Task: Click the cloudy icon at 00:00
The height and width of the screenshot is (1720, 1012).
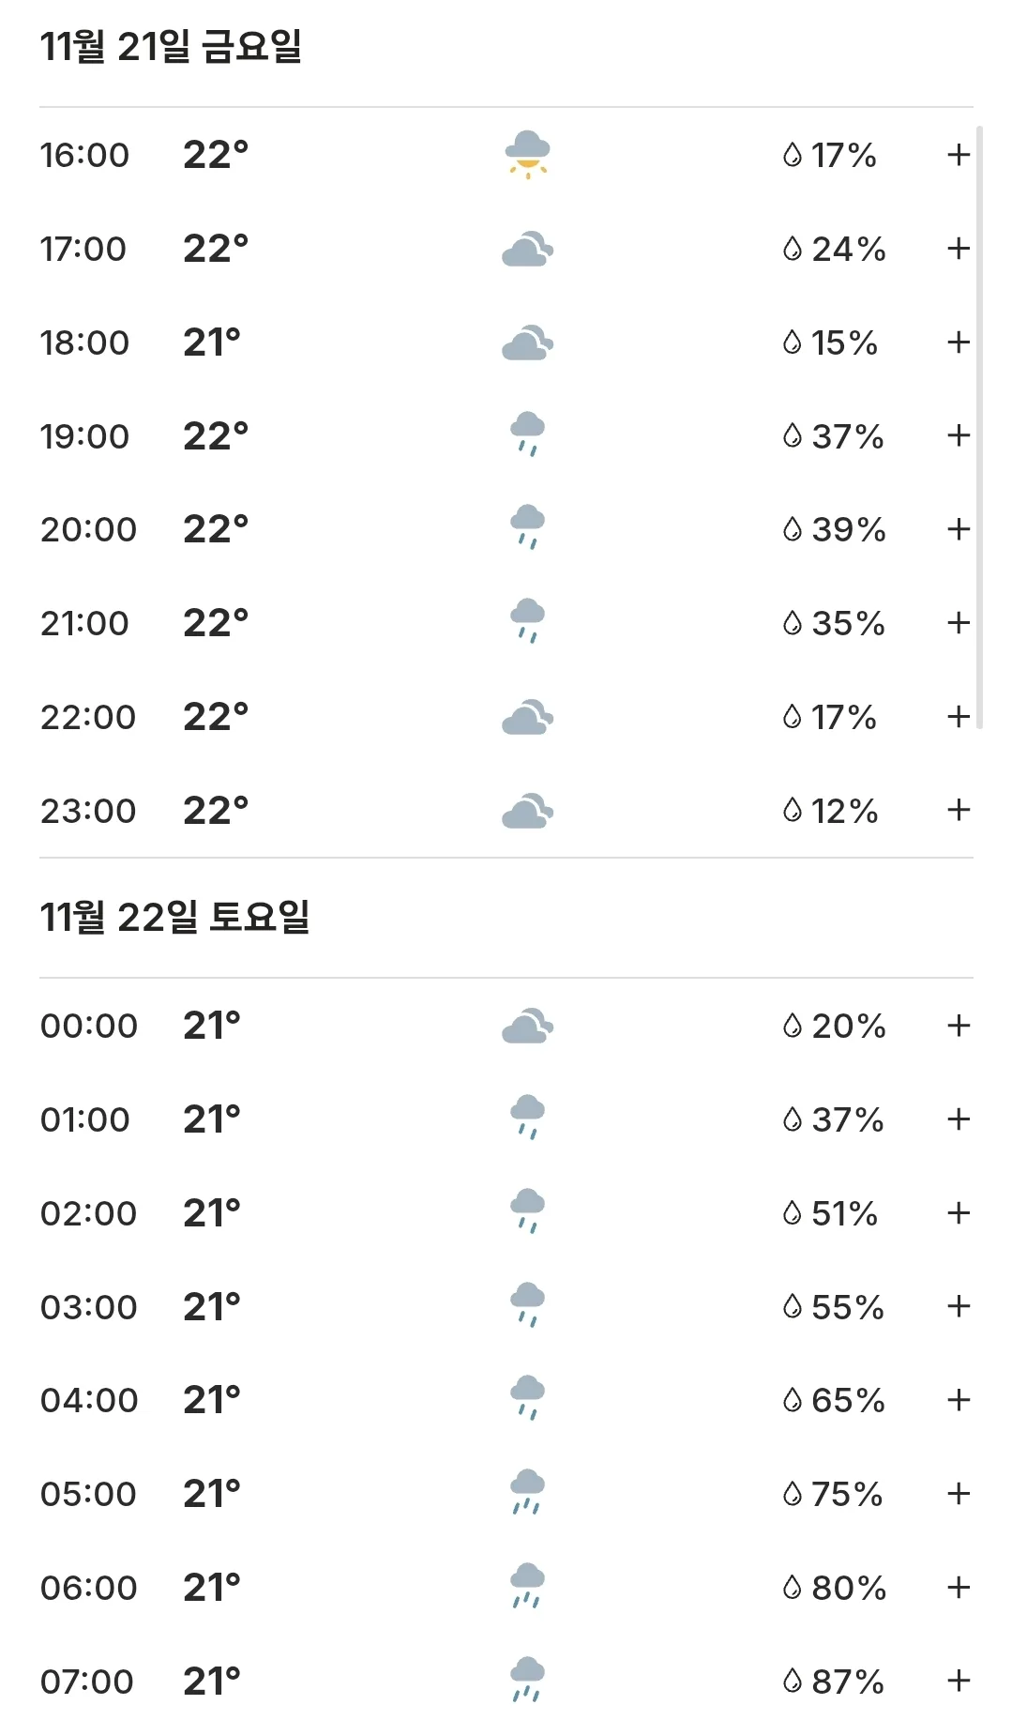Action: 527,1026
